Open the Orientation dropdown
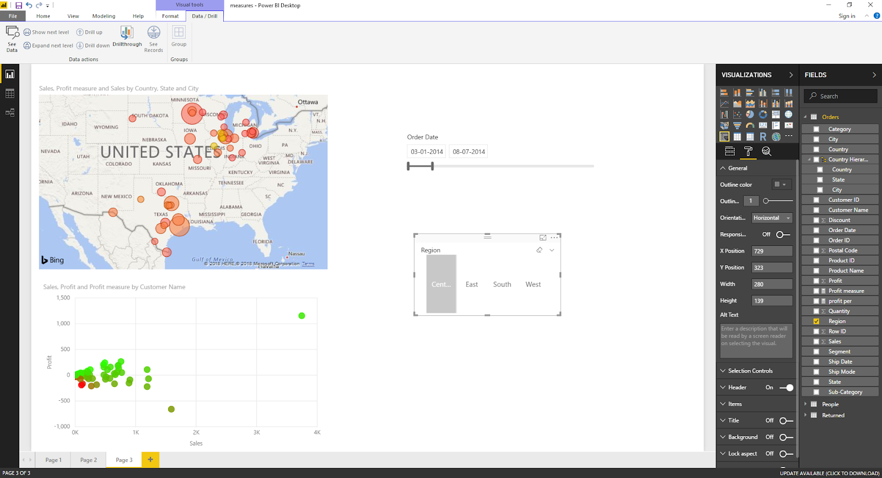Image resolution: width=882 pixels, height=478 pixels. tap(772, 218)
